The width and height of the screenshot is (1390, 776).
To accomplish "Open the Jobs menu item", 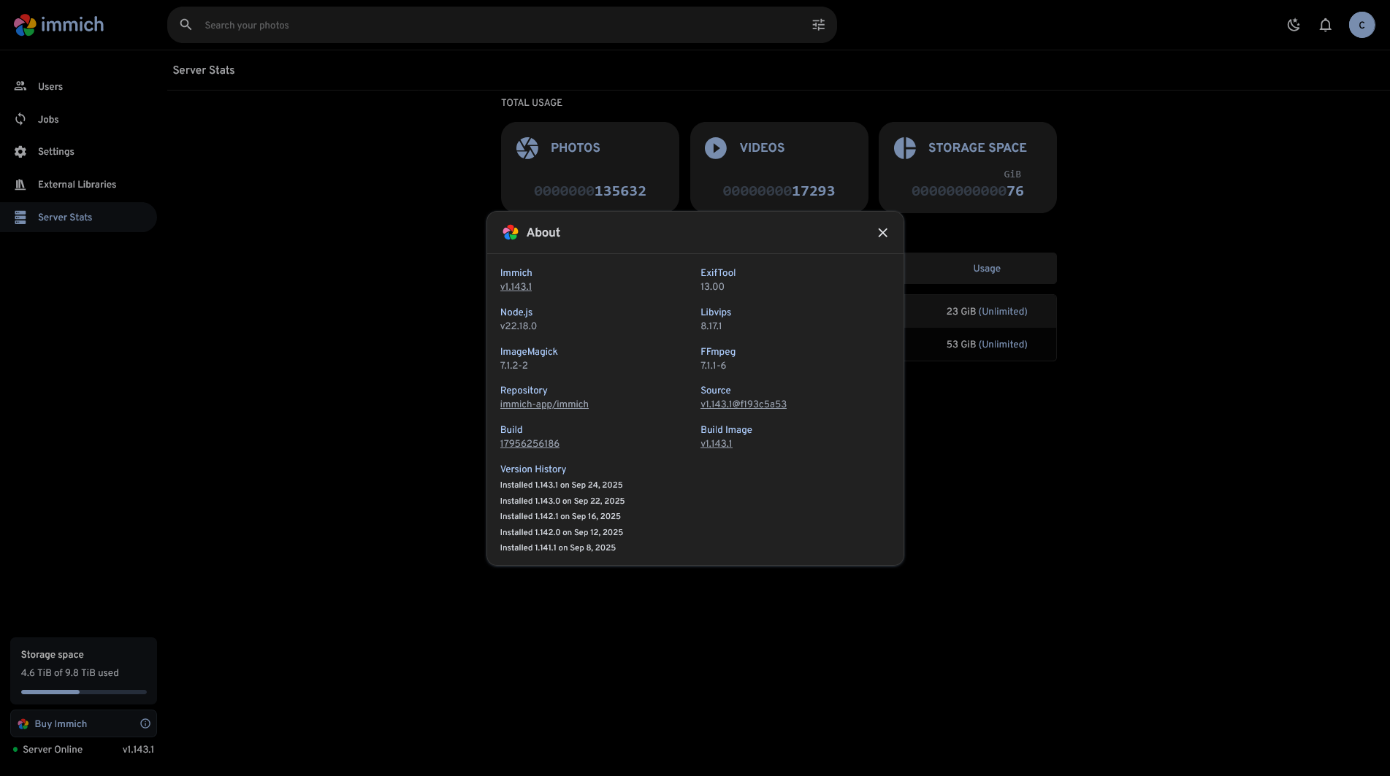I will tap(78, 119).
